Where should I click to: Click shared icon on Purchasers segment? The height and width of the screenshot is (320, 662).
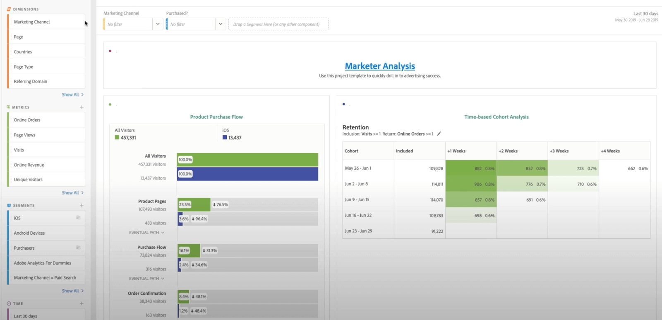click(x=78, y=248)
